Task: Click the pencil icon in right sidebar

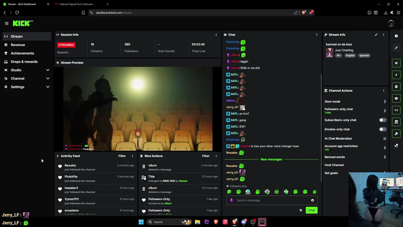Action: pos(396,48)
